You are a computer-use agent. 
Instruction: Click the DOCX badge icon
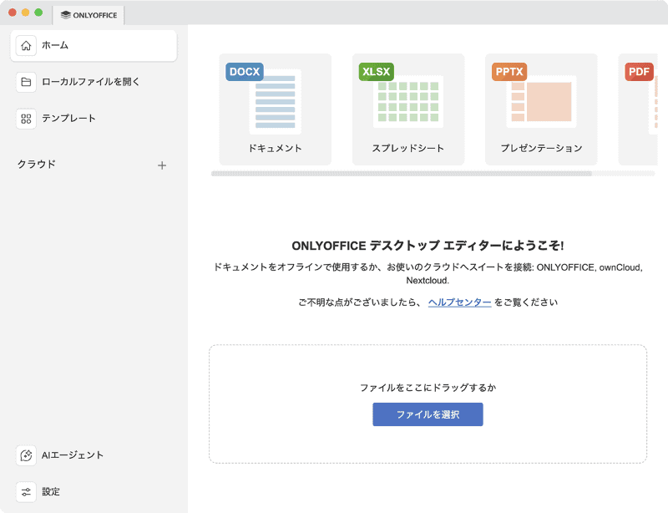[x=245, y=72]
